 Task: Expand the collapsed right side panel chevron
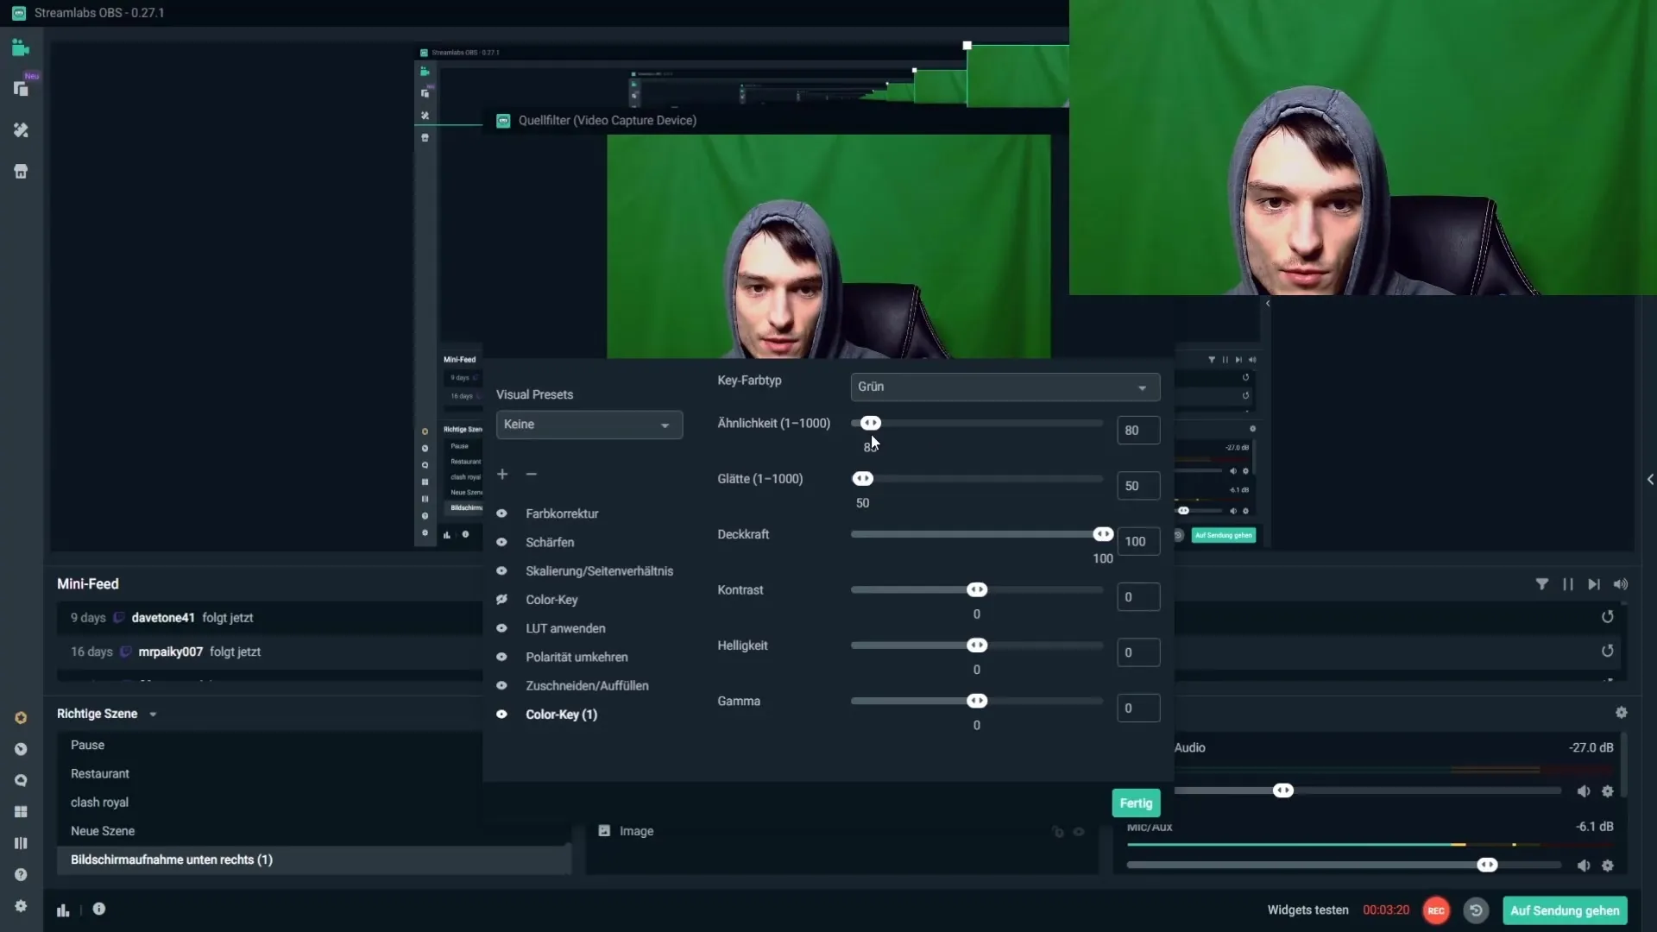[x=1649, y=479]
